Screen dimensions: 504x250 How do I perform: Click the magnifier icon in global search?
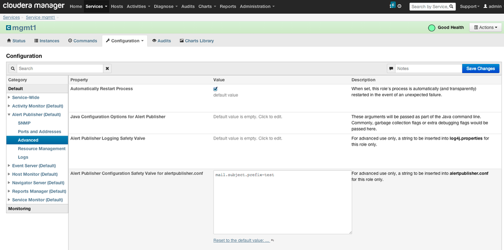tap(451, 7)
